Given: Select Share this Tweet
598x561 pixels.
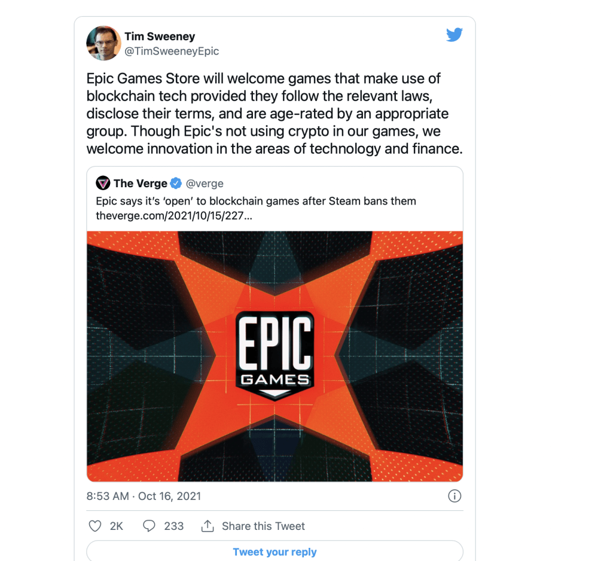Looking at the screenshot, I should click(x=263, y=526).
